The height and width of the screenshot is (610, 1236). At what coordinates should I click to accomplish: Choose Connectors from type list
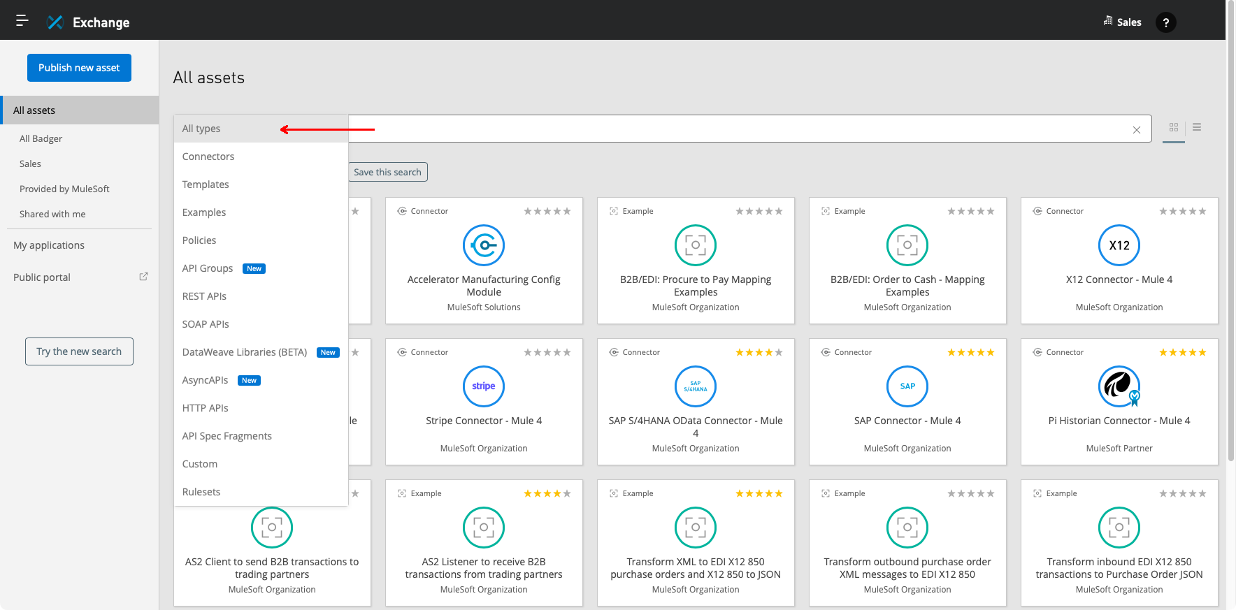(x=261, y=157)
